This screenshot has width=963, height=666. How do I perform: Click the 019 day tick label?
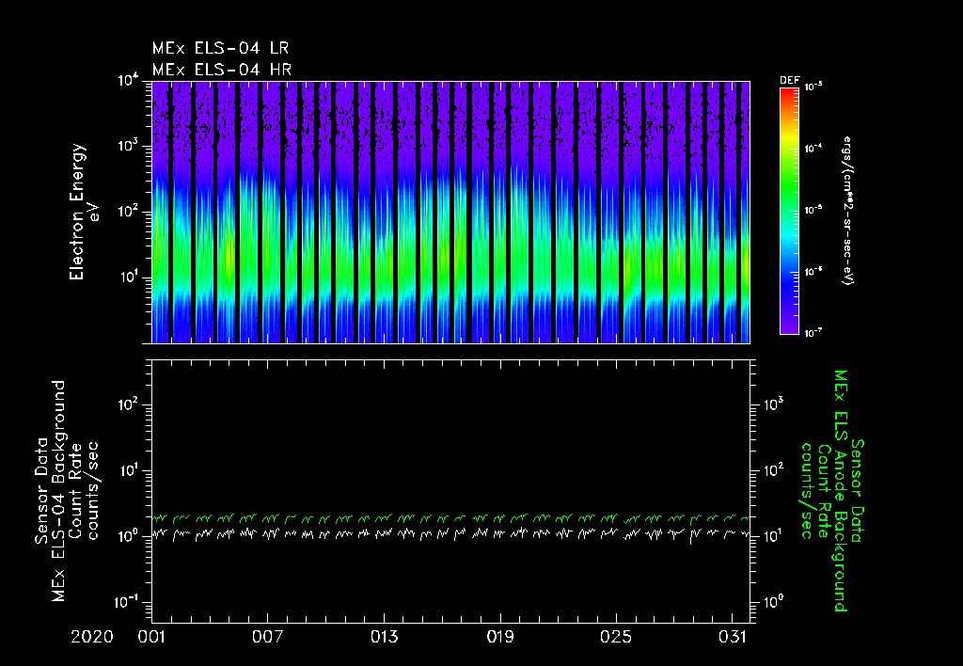[x=500, y=637]
